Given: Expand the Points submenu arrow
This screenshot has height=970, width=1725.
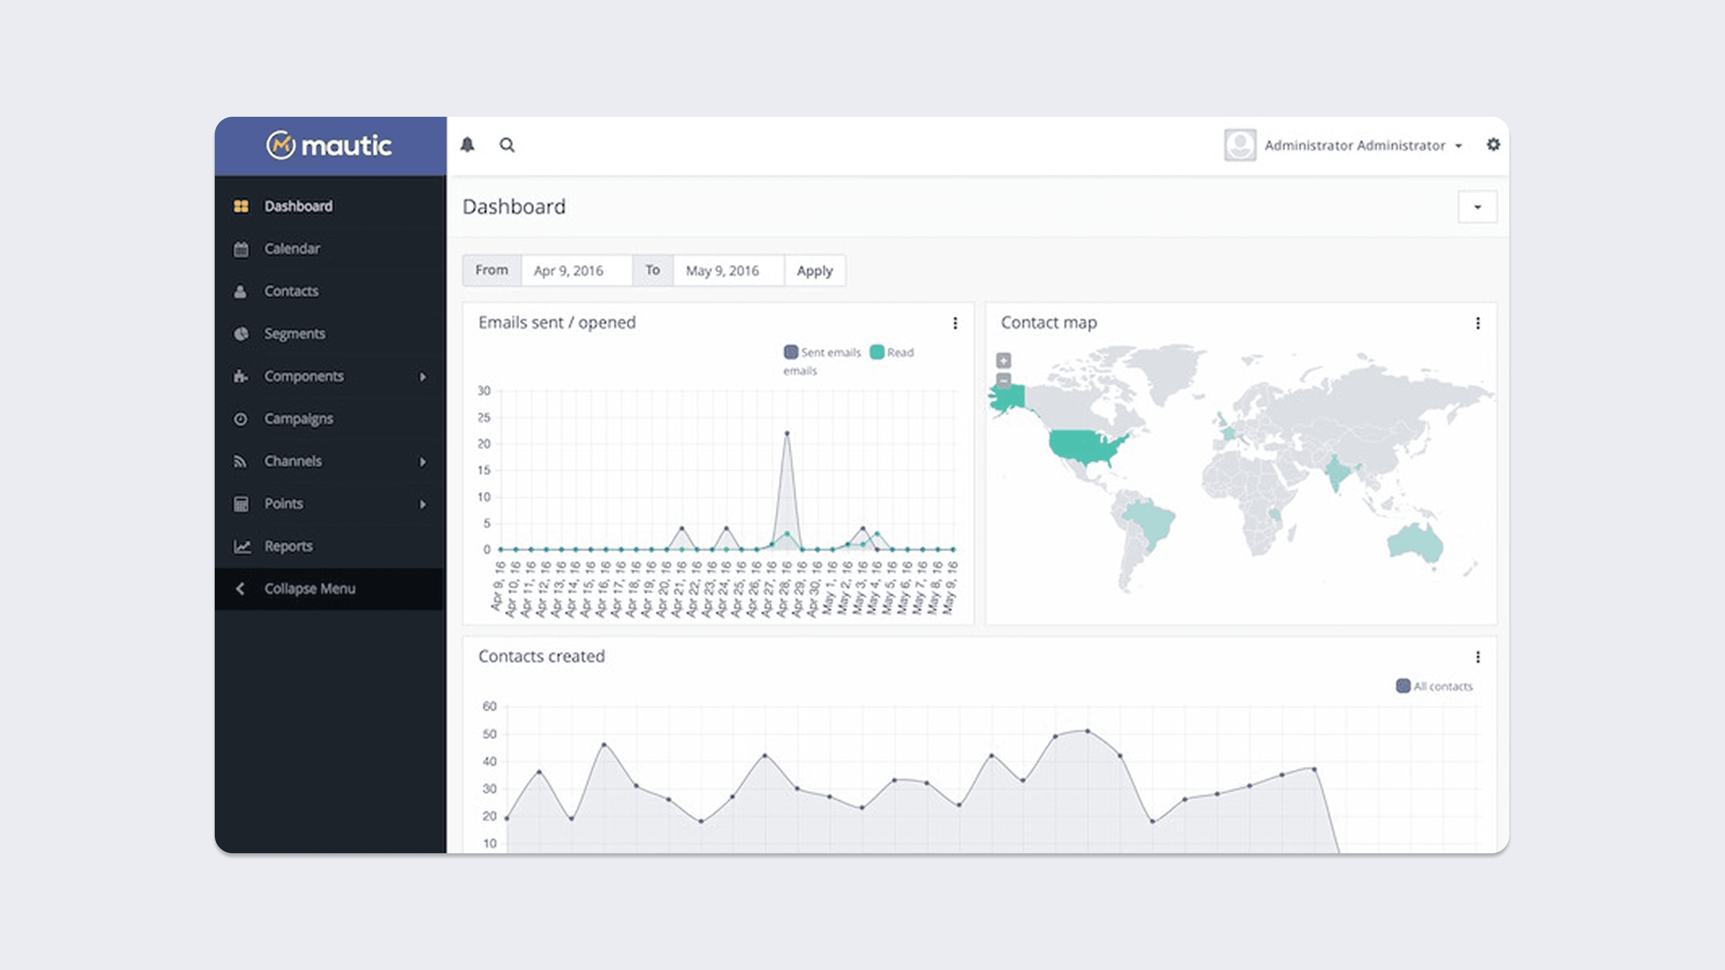Looking at the screenshot, I should coord(423,504).
